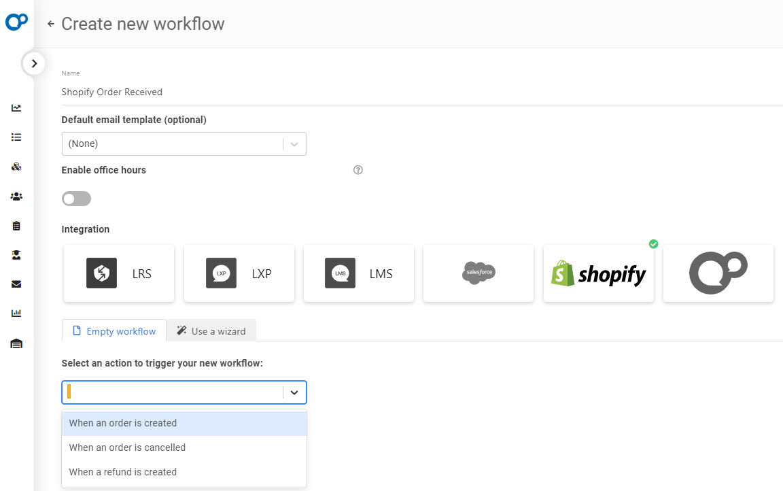Collapse the trigger action dropdown arrow

[294, 392]
